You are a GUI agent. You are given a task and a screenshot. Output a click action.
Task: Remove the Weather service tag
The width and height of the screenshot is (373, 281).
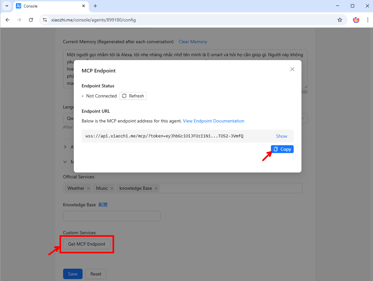tap(88, 188)
